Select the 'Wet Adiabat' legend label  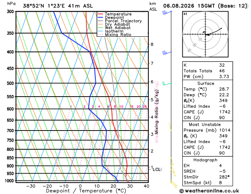click(x=118, y=28)
